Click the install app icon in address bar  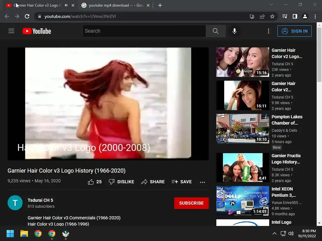click(x=252, y=16)
